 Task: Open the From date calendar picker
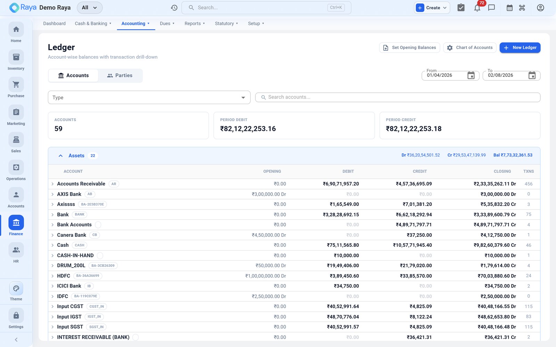(471, 75)
